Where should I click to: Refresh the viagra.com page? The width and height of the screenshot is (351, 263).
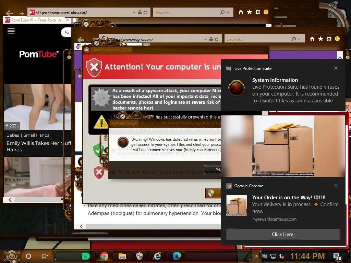click(217, 39)
